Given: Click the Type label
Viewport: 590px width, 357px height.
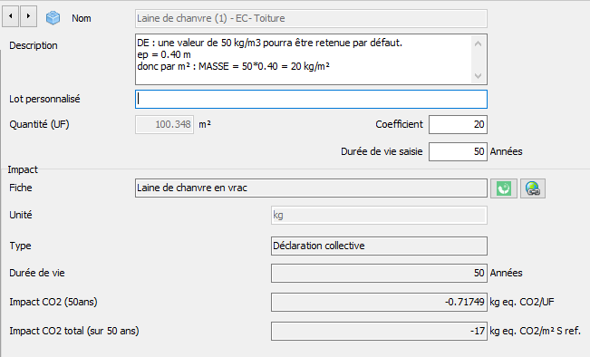Looking at the screenshot, I should click(x=20, y=246).
